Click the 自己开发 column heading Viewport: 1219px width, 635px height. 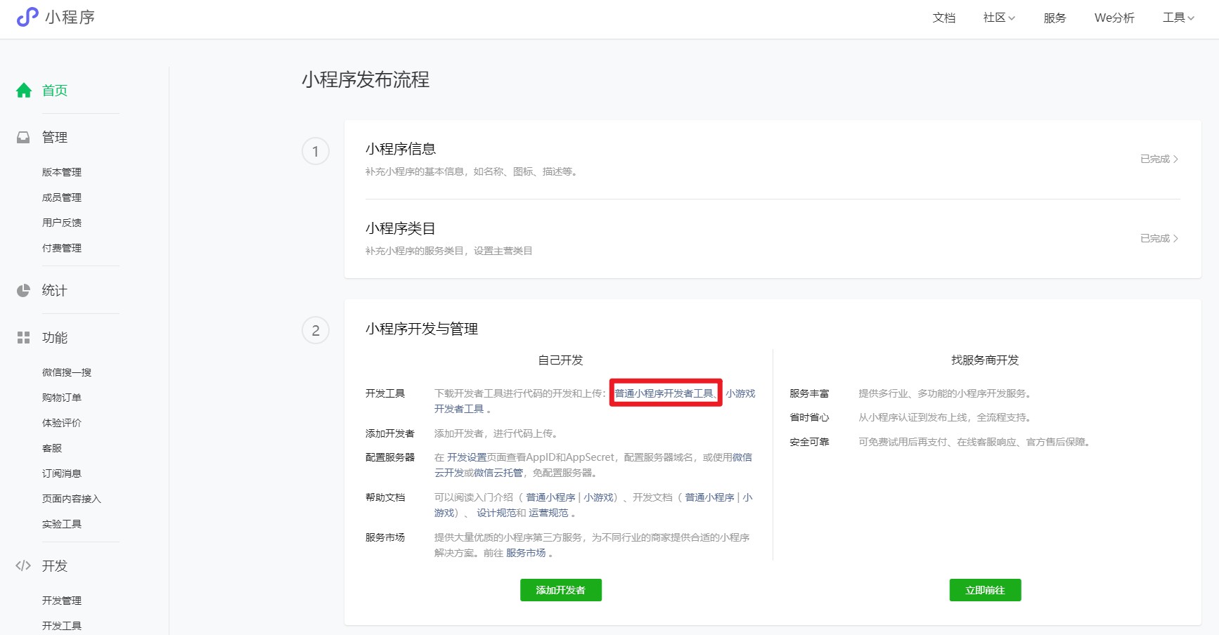click(560, 360)
